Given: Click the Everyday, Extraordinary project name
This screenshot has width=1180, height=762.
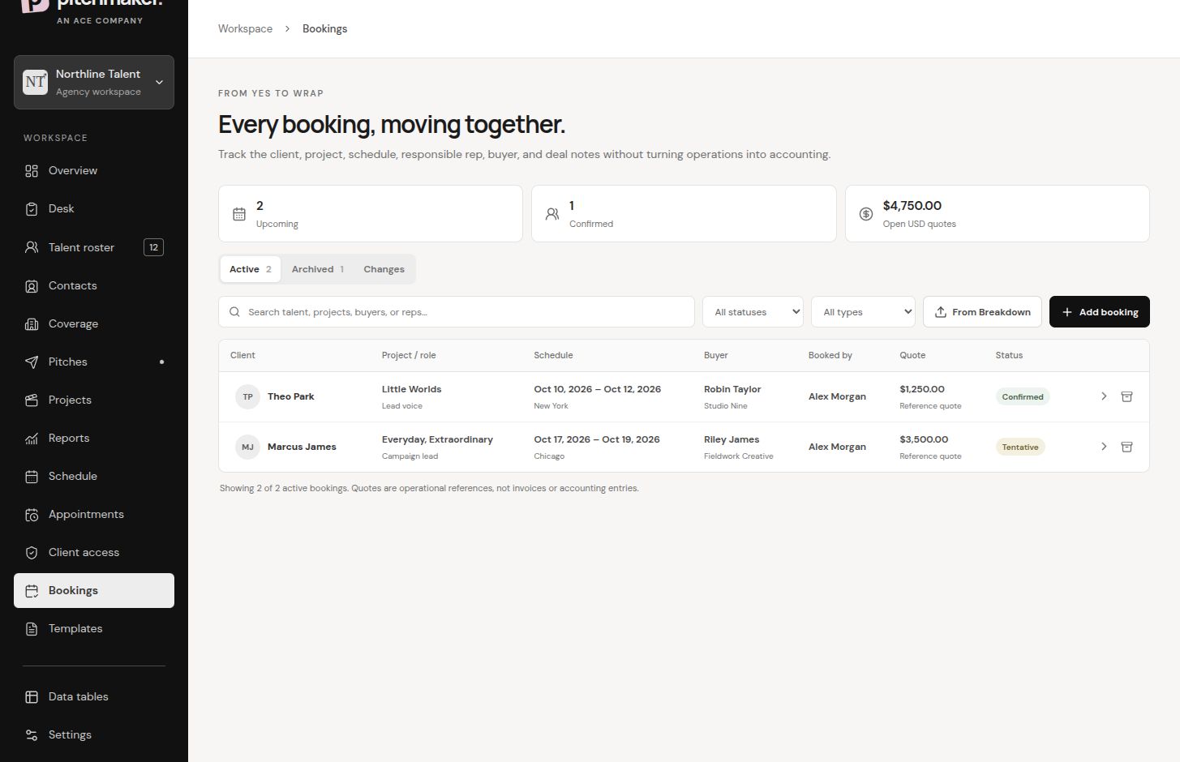Looking at the screenshot, I should pos(437,439).
